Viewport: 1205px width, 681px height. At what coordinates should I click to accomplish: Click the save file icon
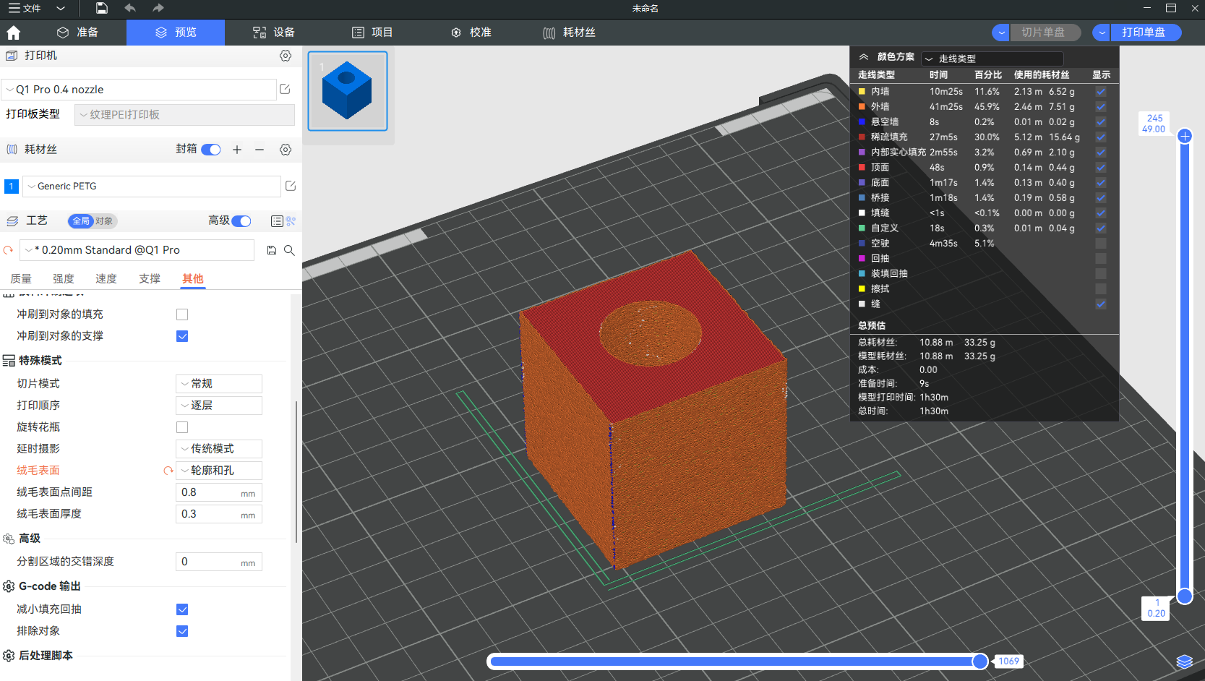pos(102,8)
